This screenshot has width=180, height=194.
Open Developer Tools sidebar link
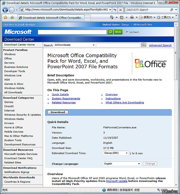pos(15,71)
